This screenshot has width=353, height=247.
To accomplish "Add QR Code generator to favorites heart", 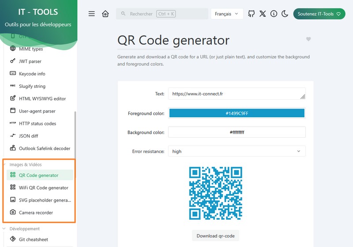I will click(x=308, y=39).
